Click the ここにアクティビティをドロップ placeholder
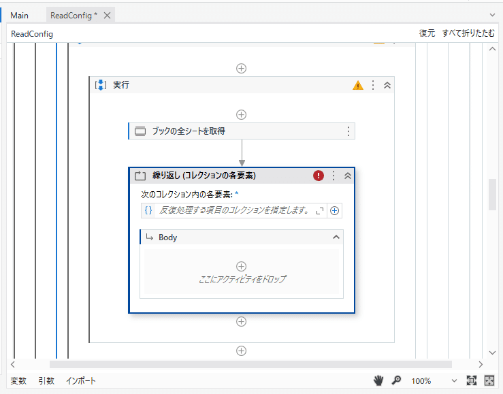Screen dimensions: 503x394 click(x=242, y=279)
